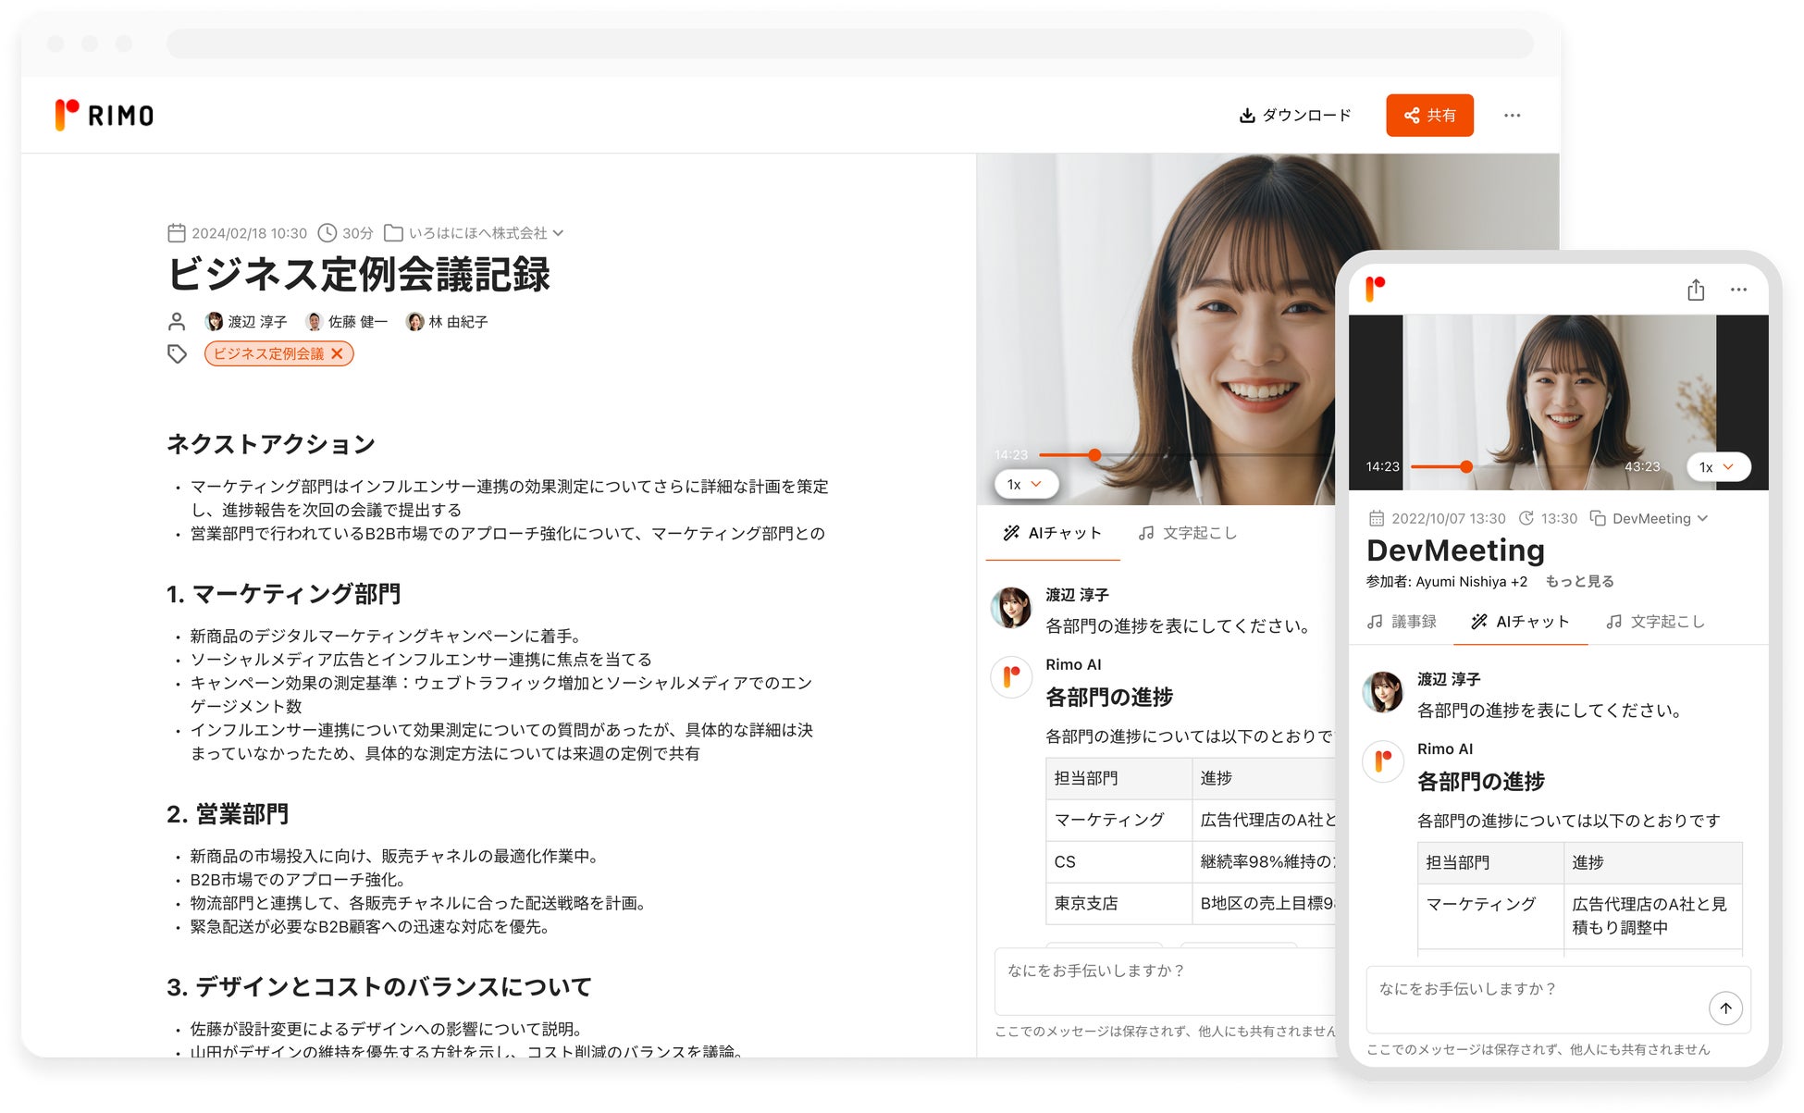Image resolution: width=1804 pixels, height=1113 pixels.
Task: Click the desktop chat message input field
Action: click(1156, 981)
